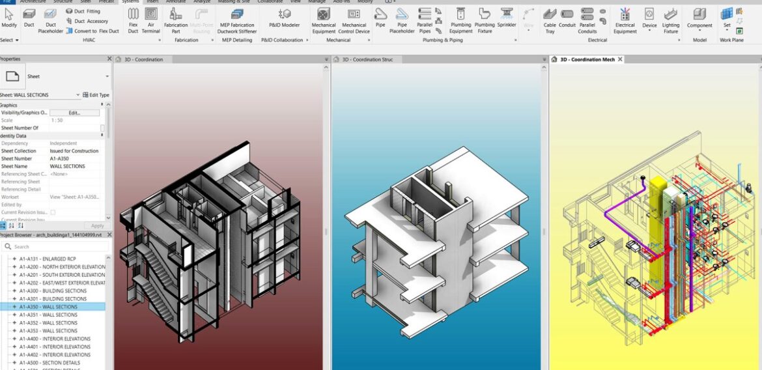Select sheet A1-A400 - INTERIOR ELEVATIONS
This screenshot has width=762, height=370.
pyautogui.click(x=55, y=339)
